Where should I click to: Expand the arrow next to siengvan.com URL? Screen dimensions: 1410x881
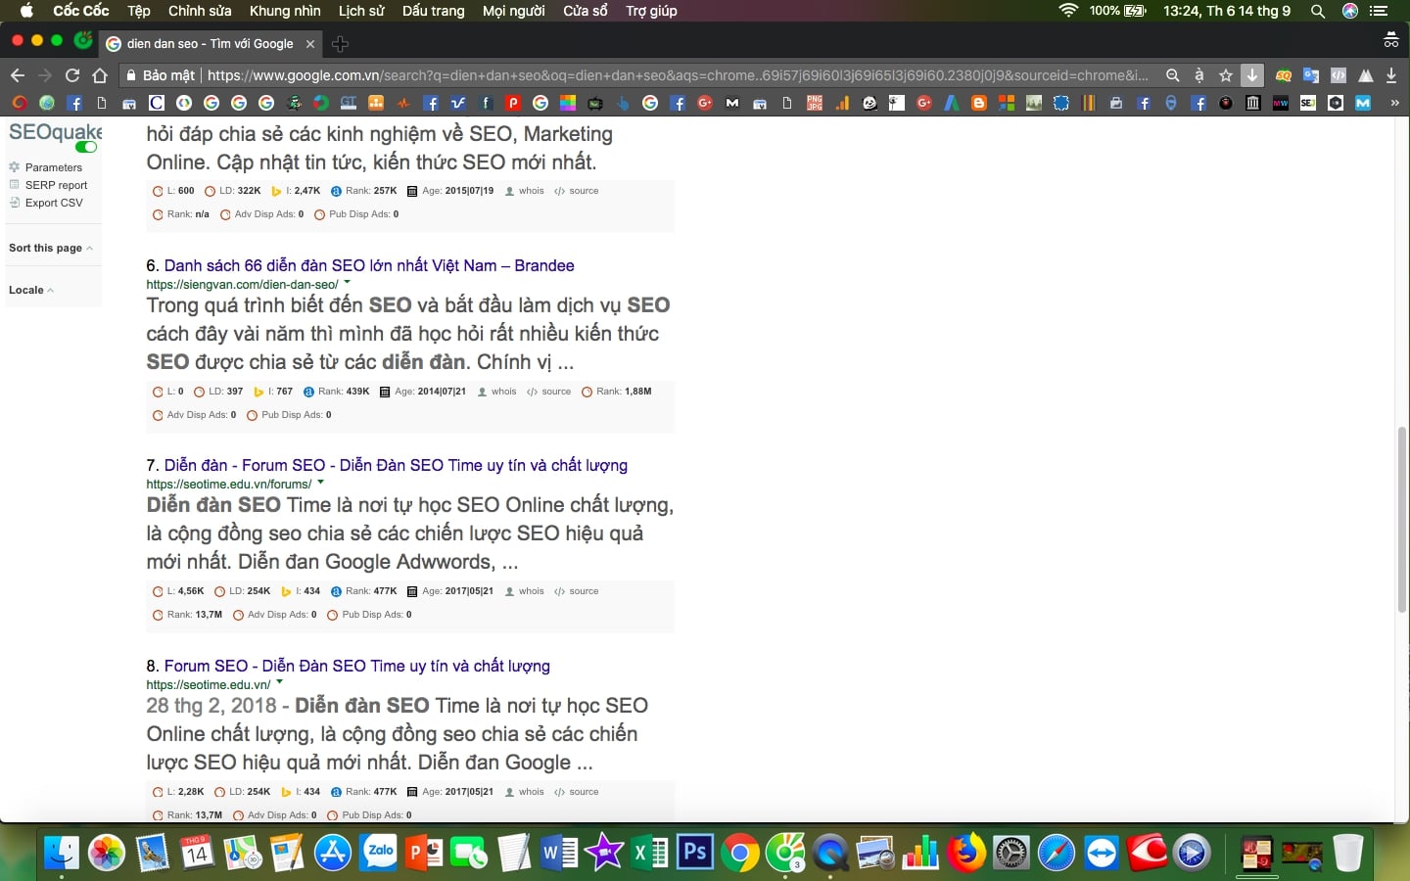(347, 283)
